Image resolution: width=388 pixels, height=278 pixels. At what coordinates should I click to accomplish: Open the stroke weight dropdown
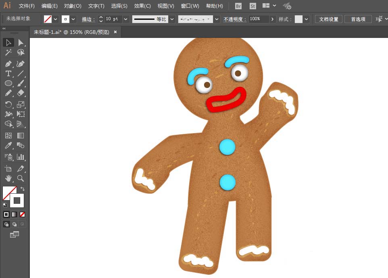[126, 19]
